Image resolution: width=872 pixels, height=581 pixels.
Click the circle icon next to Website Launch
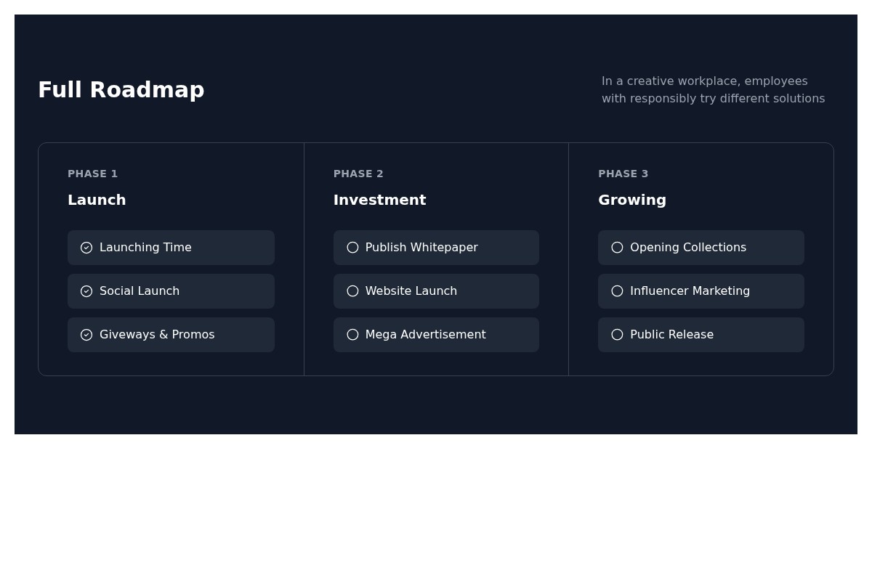(352, 291)
